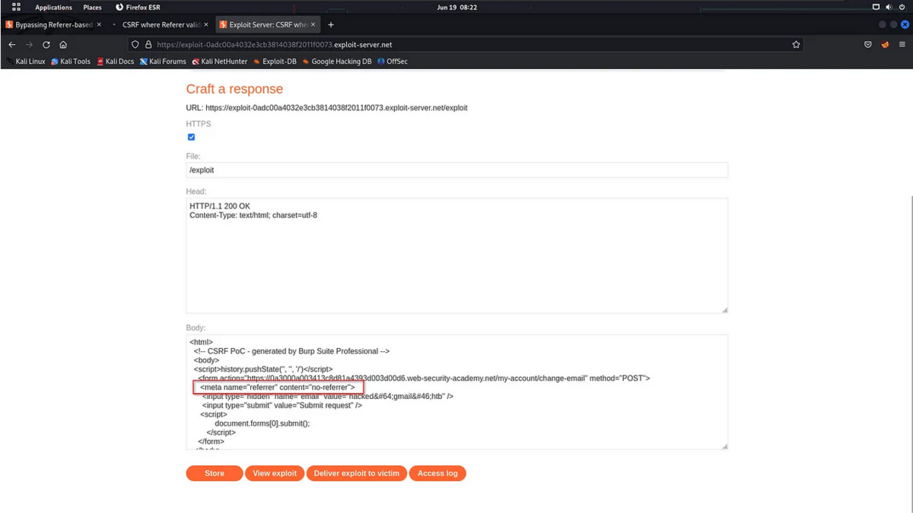913x513 pixels.
Task: Click the View exploit button
Action: 275,473
